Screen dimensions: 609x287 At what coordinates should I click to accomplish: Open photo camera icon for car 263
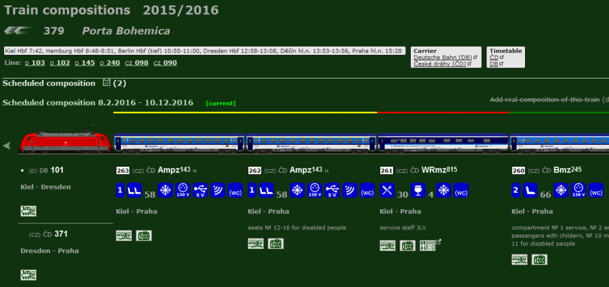(x=144, y=236)
